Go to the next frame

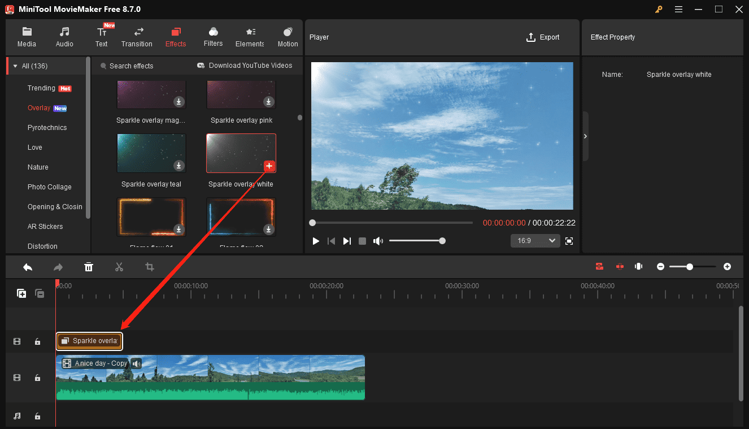pyautogui.click(x=347, y=241)
